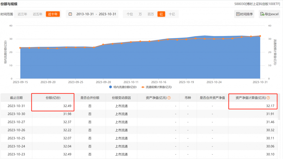Switch unit to 万
The height and width of the screenshot is (159, 283).
140,14
